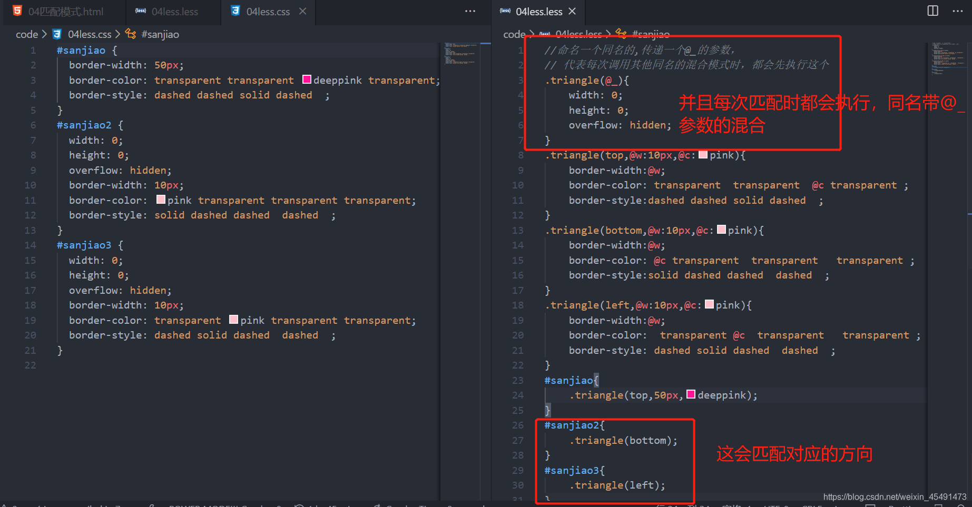972x507 pixels.
Task: Click left editor minimap
Action: pyautogui.click(x=460, y=54)
